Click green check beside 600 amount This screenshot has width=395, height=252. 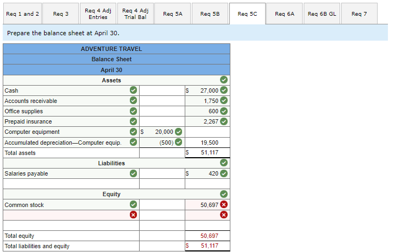pyautogui.click(x=224, y=111)
